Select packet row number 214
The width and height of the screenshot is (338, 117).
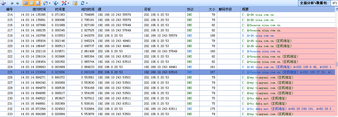coord(167,14)
